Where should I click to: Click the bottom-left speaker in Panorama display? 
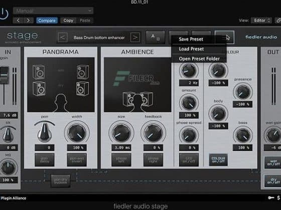(39, 88)
